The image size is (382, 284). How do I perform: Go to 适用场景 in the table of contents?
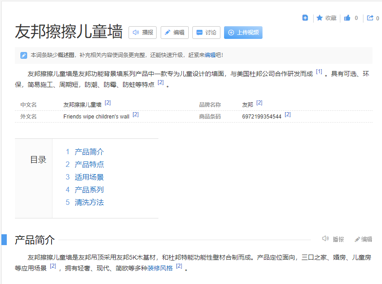tap(89, 177)
